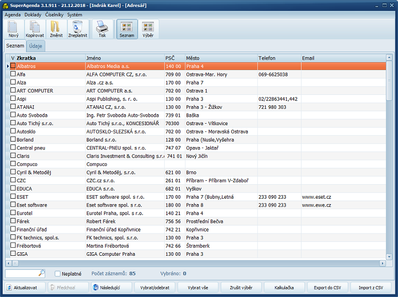Click the Vybrat/odebrat button
This screenshot has width=398, height=297.
click(155, 288)
